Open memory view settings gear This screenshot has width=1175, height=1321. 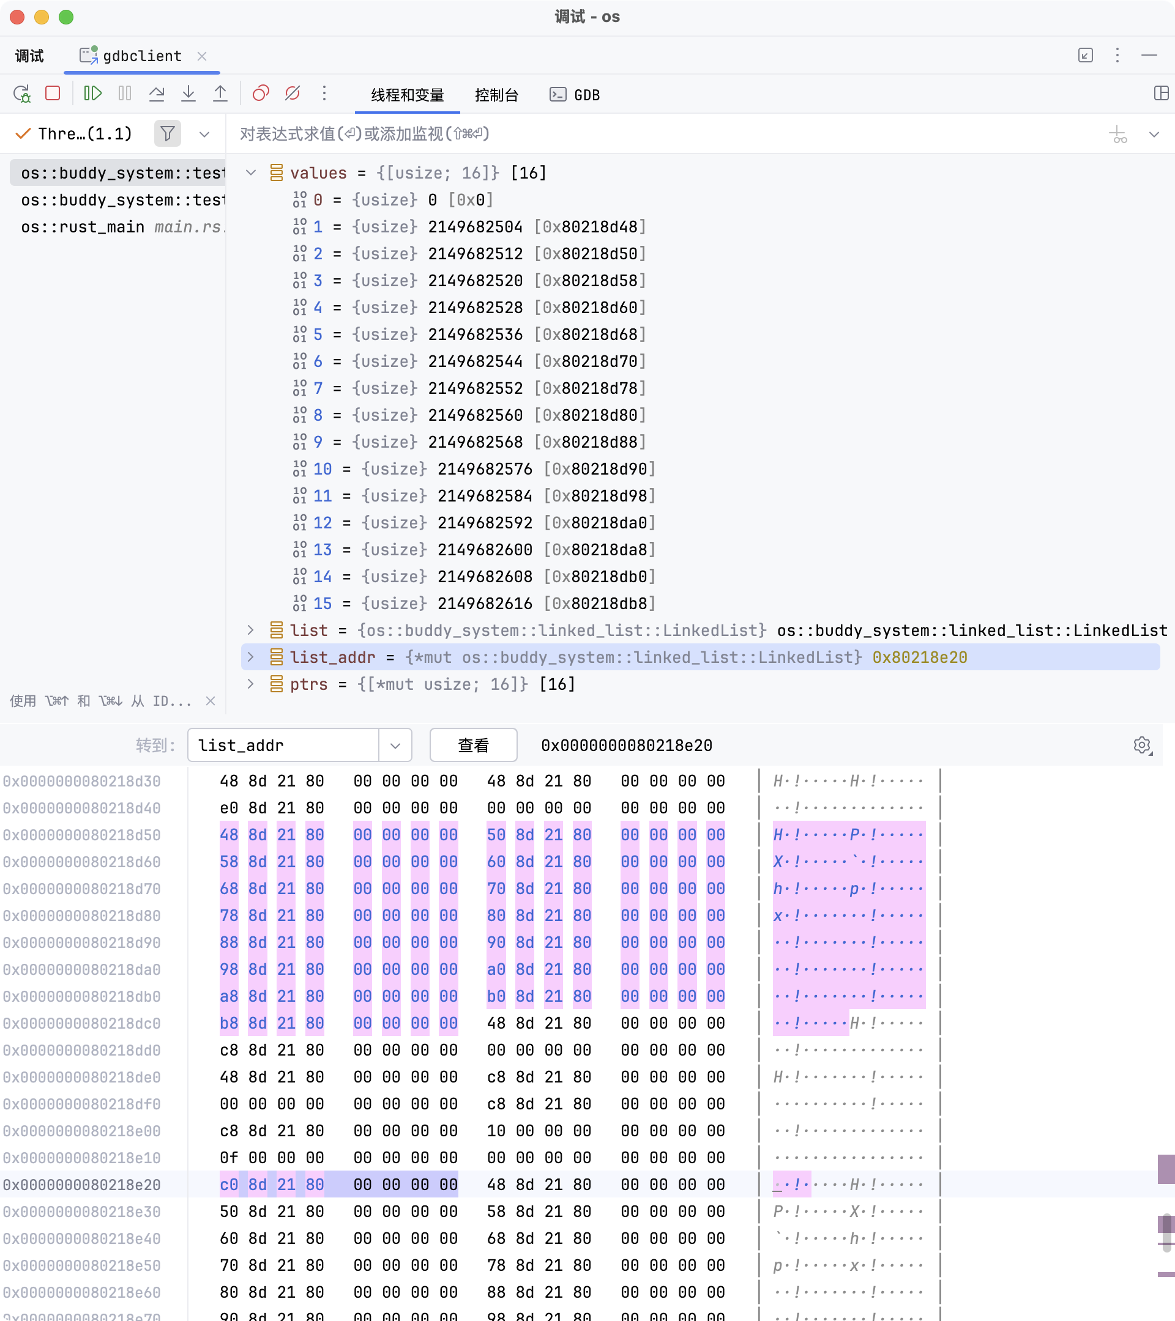[1142, 745]
